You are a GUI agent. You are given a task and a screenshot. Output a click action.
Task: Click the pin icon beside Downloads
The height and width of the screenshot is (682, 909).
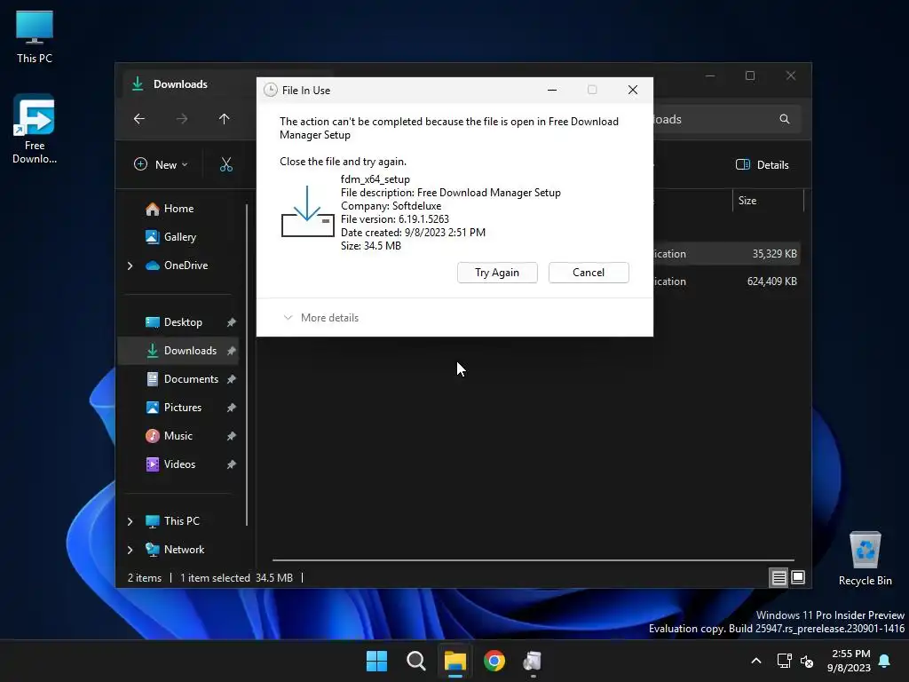click(x=232, y=351)
